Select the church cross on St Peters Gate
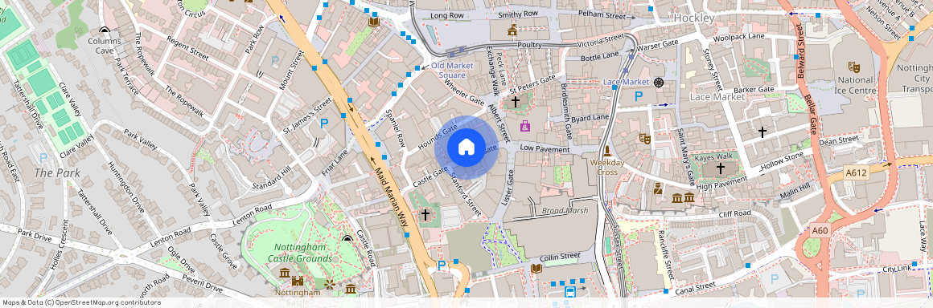 tap(516, 102)
